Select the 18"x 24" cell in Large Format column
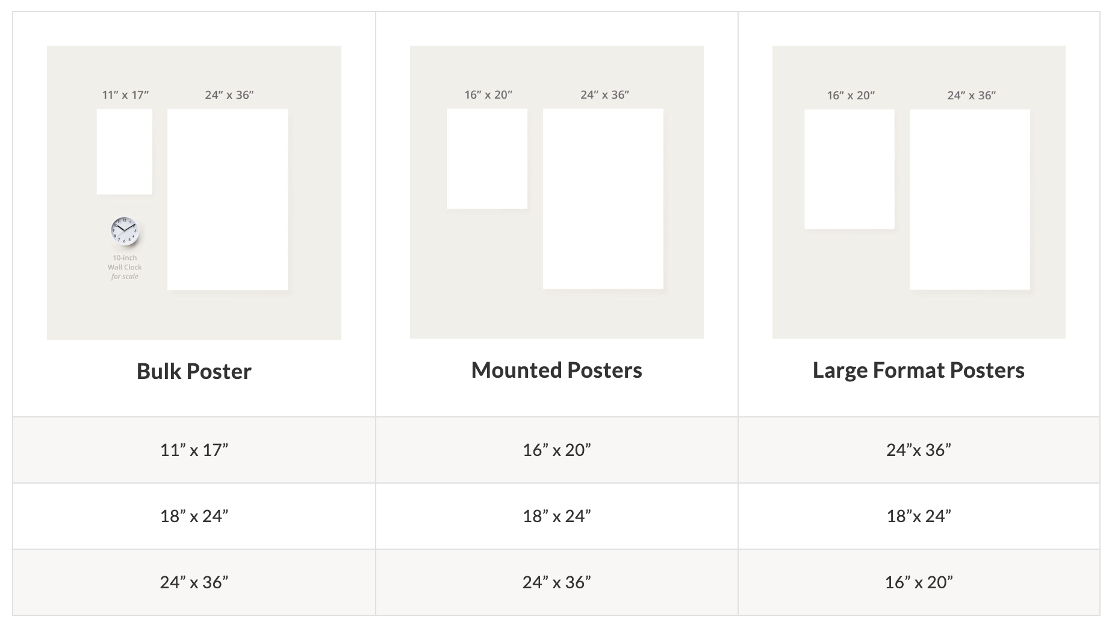Viewport: 1109px width, 628px height. tap(919, 516)
